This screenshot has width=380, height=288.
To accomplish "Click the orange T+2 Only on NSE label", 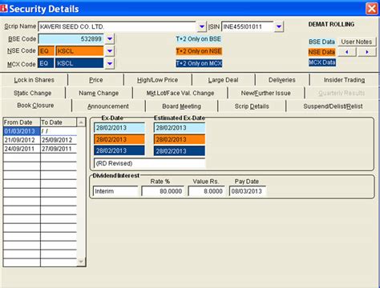I will tap(199, 51).
